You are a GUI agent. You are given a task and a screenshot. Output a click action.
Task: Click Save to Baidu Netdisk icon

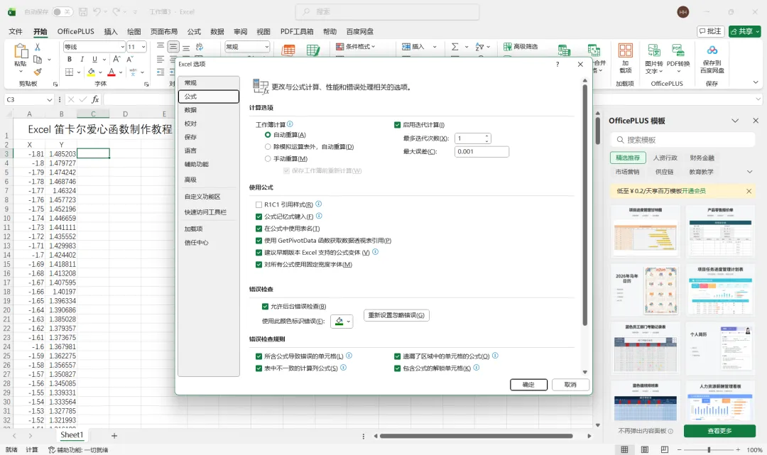coord(712,50)
